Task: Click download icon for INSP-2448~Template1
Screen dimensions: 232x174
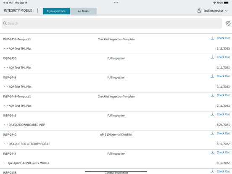Action: coord(212,95)
